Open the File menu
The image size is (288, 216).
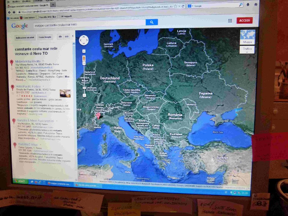(x=8, y=2)
